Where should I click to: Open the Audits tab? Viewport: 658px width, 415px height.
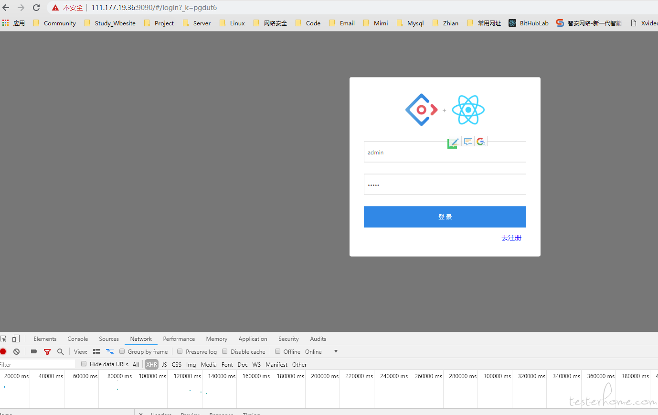tap(318, 339)
